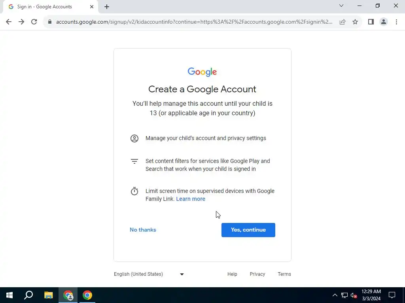Minimize the Chrome window

[360, 6]
